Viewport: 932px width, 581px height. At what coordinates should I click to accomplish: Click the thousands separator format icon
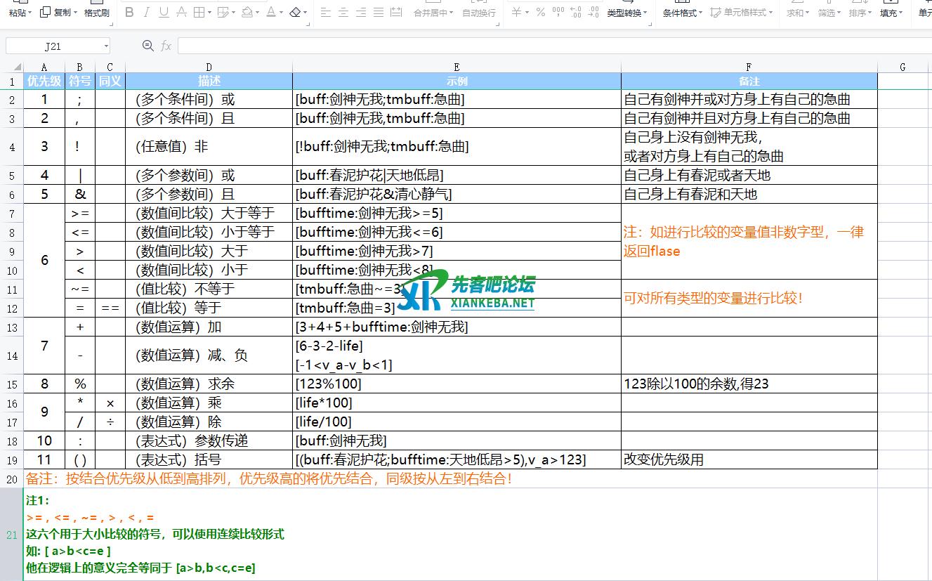click(558, 12)
